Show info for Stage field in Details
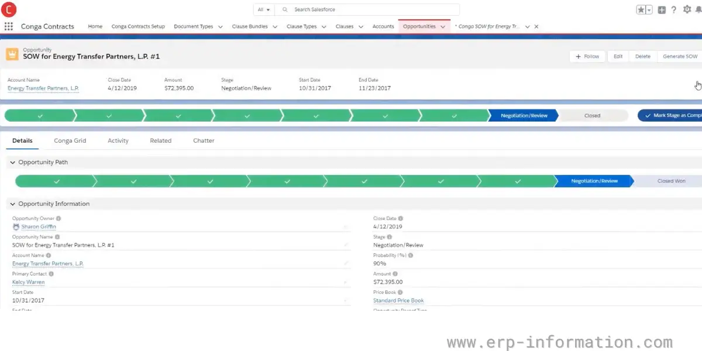The width and height of the screenshot is (702, 351). tap(390, 237)
